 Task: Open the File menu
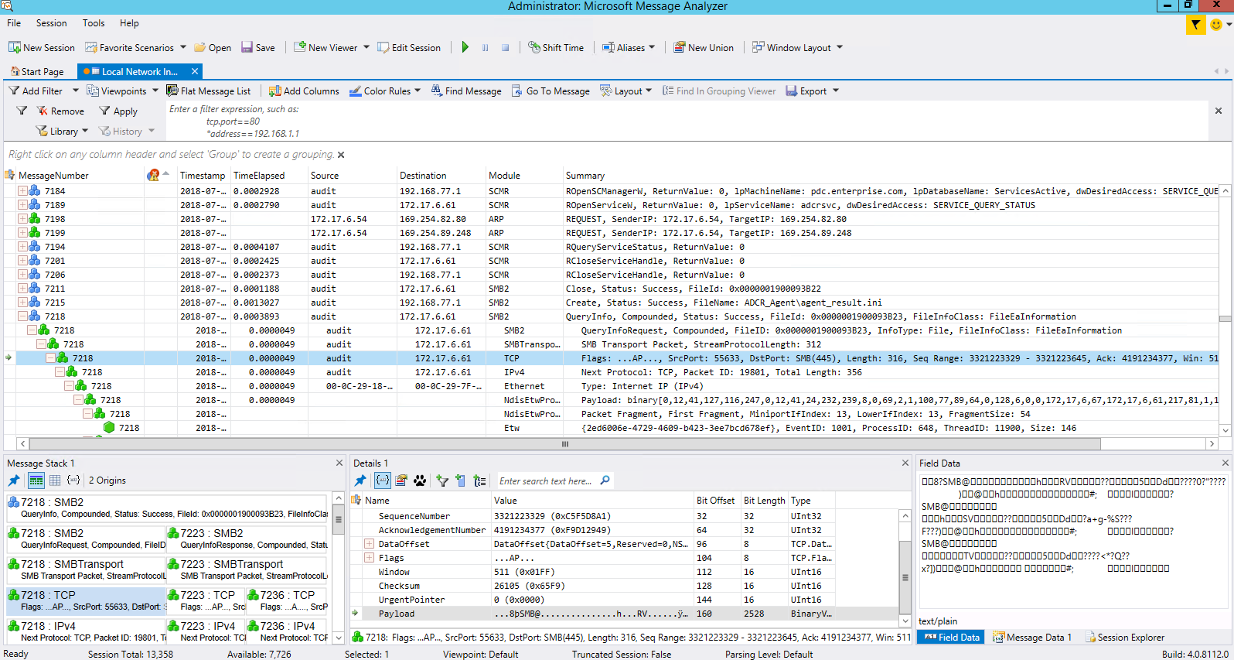(14, 23)
